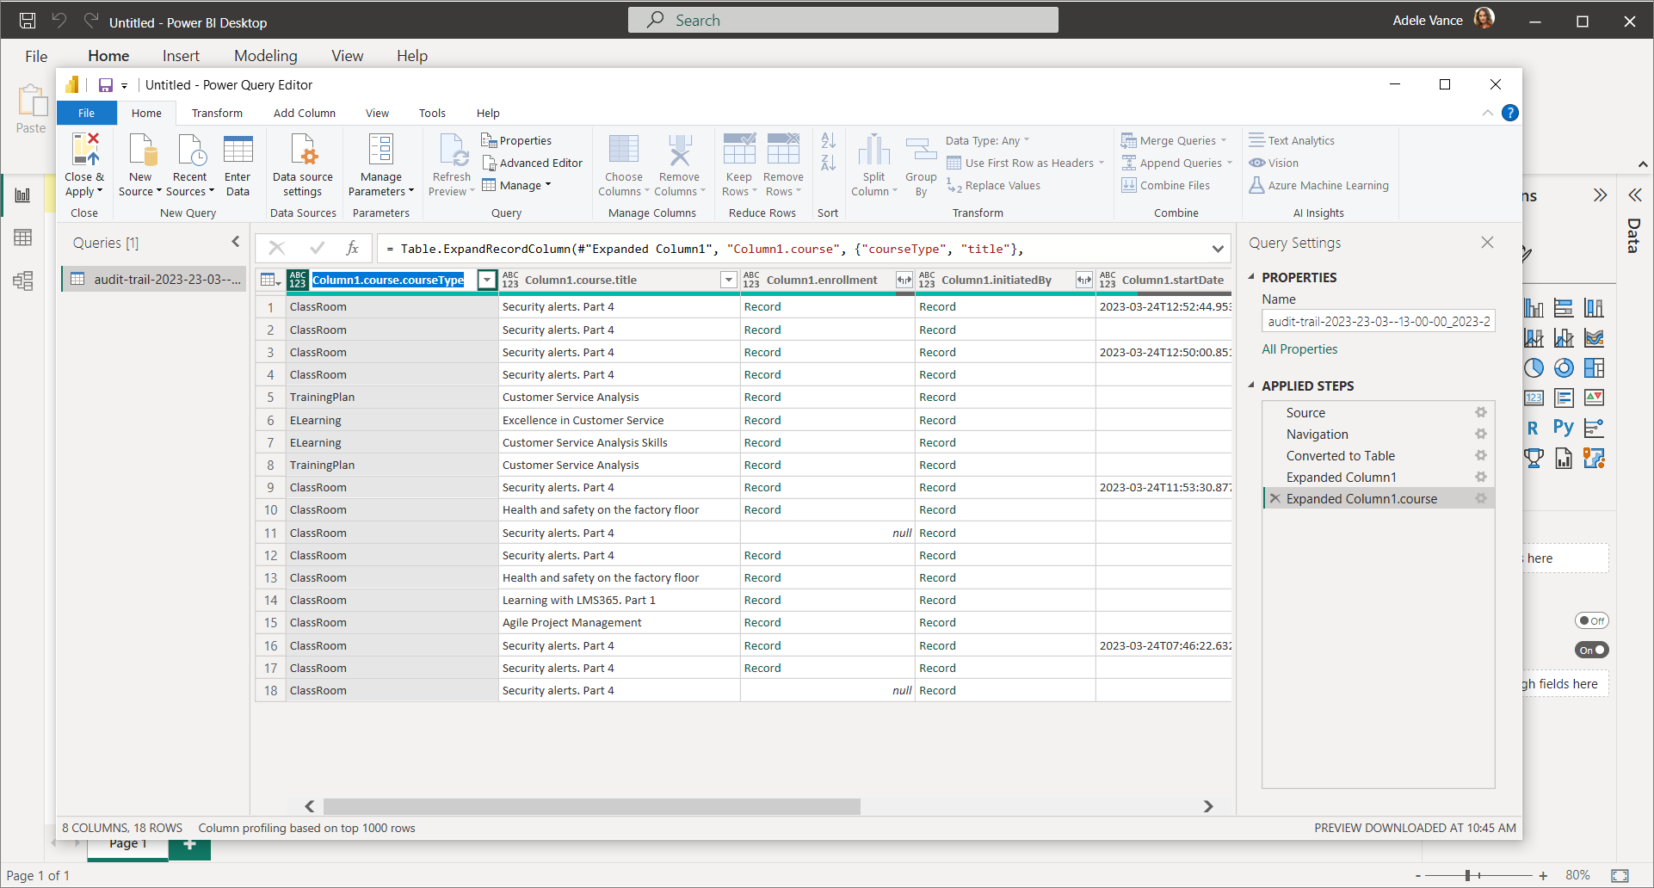
Task: Save from Power Query Editor title bar
Action: (x=106, y=85)
